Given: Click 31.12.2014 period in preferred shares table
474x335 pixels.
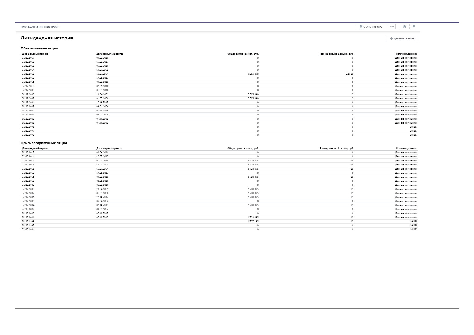Looking at the screenshot, I should pyautogui.click(x=28, y=165).
